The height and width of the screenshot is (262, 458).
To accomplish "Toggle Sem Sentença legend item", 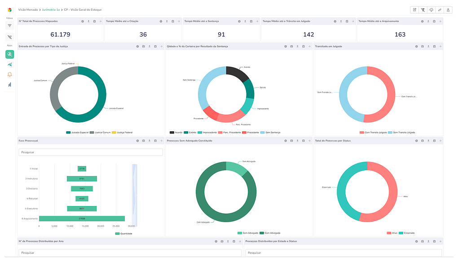I will pyautogui.click(x=270, y=133).
